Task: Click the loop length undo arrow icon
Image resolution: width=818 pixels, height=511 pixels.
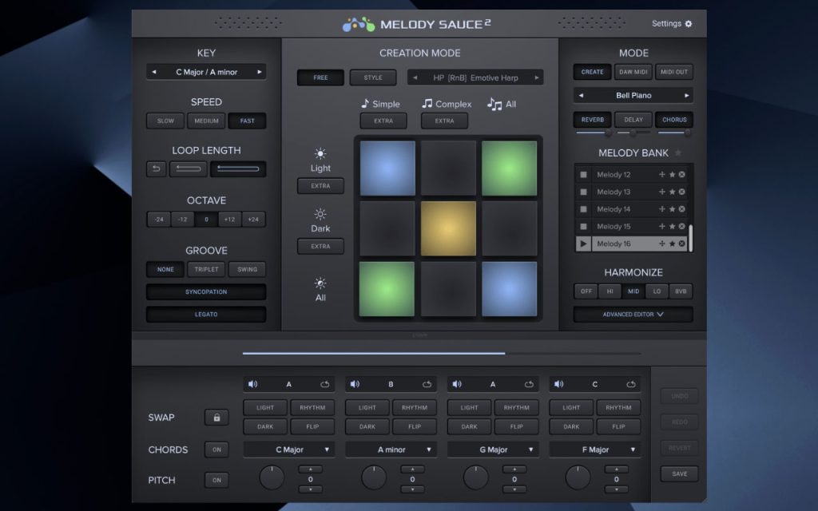Action: 156,169
